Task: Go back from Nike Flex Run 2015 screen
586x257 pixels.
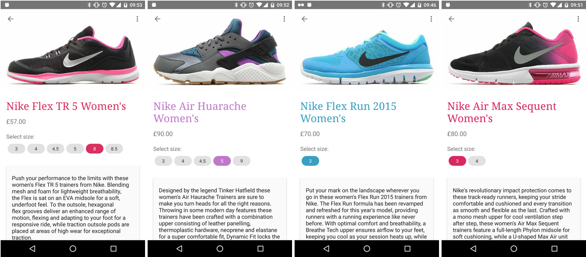Action: click(305, 19)
